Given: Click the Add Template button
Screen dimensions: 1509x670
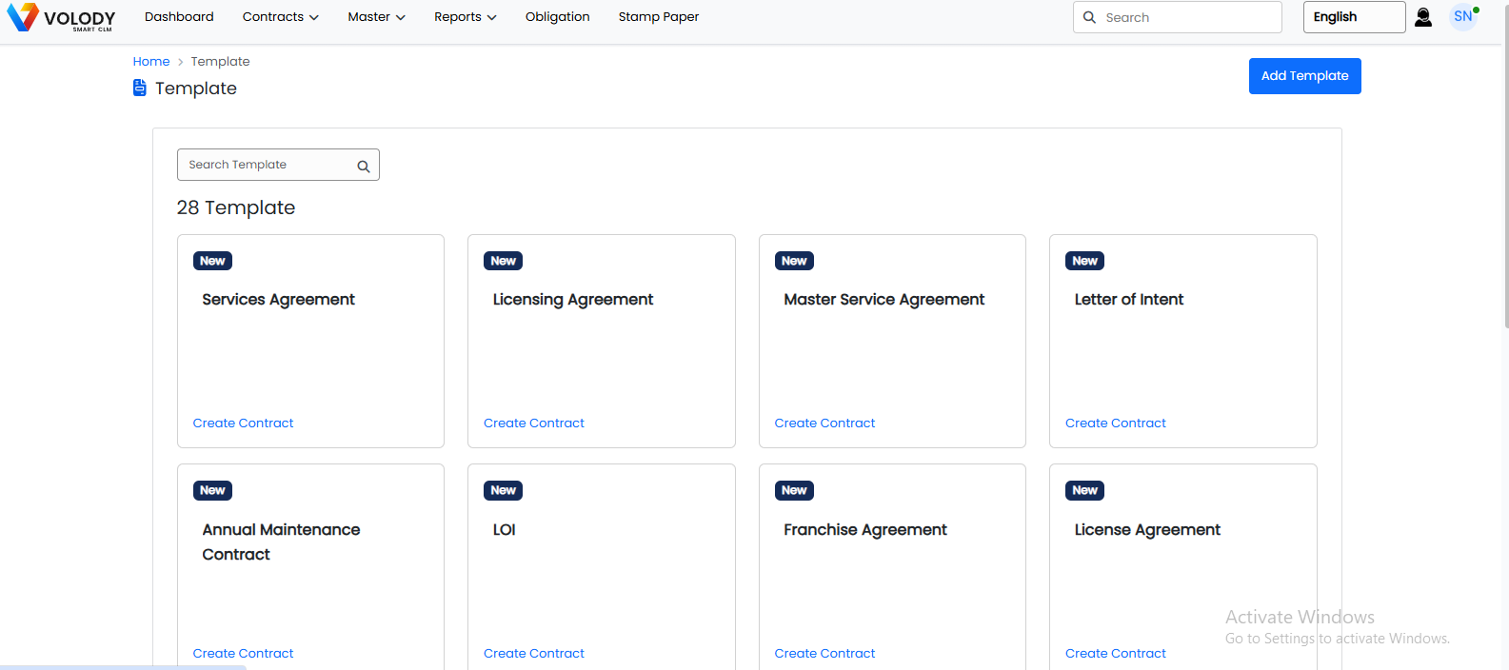Looking at the screenshot, I should pos(1304,76).
